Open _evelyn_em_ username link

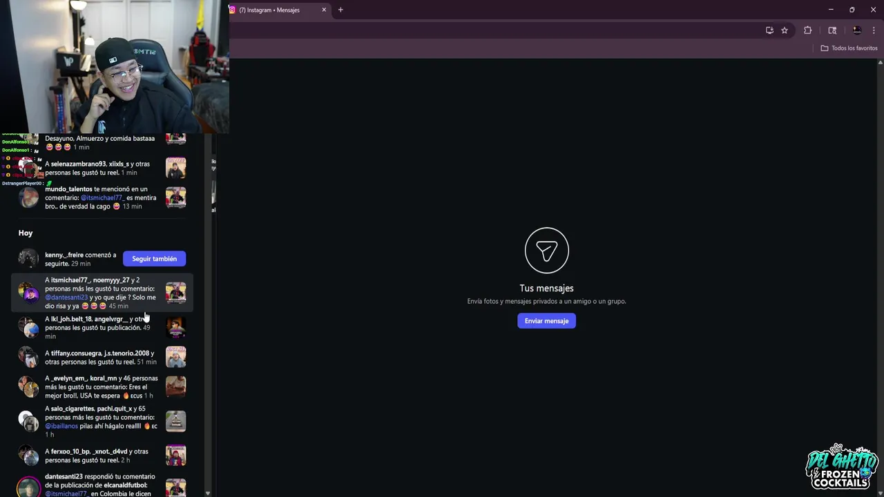click(x=69, y=378)
